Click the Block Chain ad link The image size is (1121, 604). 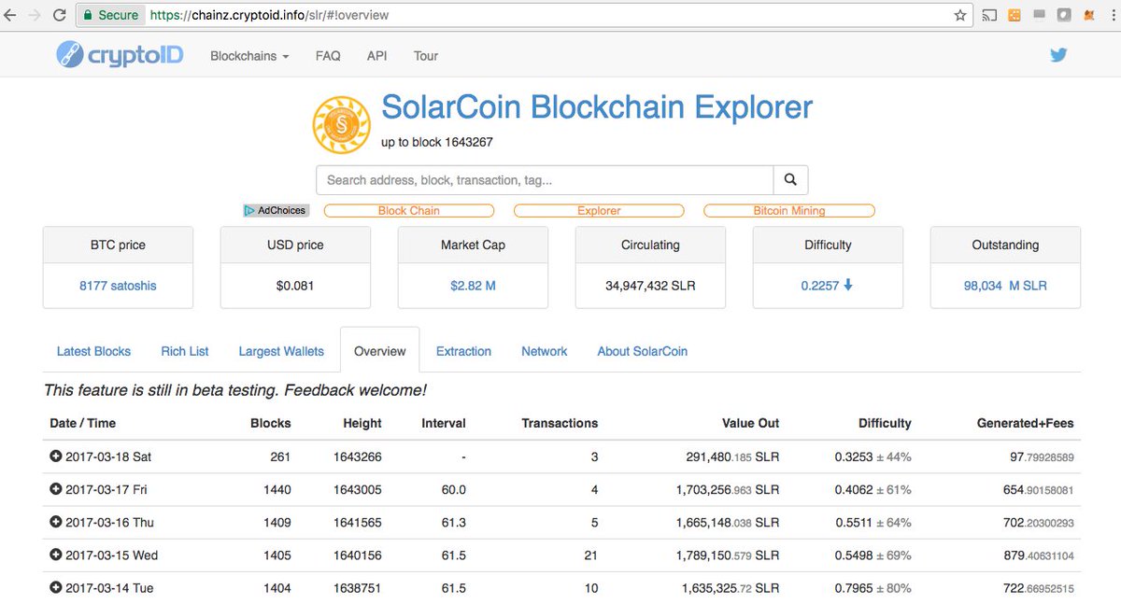point(409,211)
